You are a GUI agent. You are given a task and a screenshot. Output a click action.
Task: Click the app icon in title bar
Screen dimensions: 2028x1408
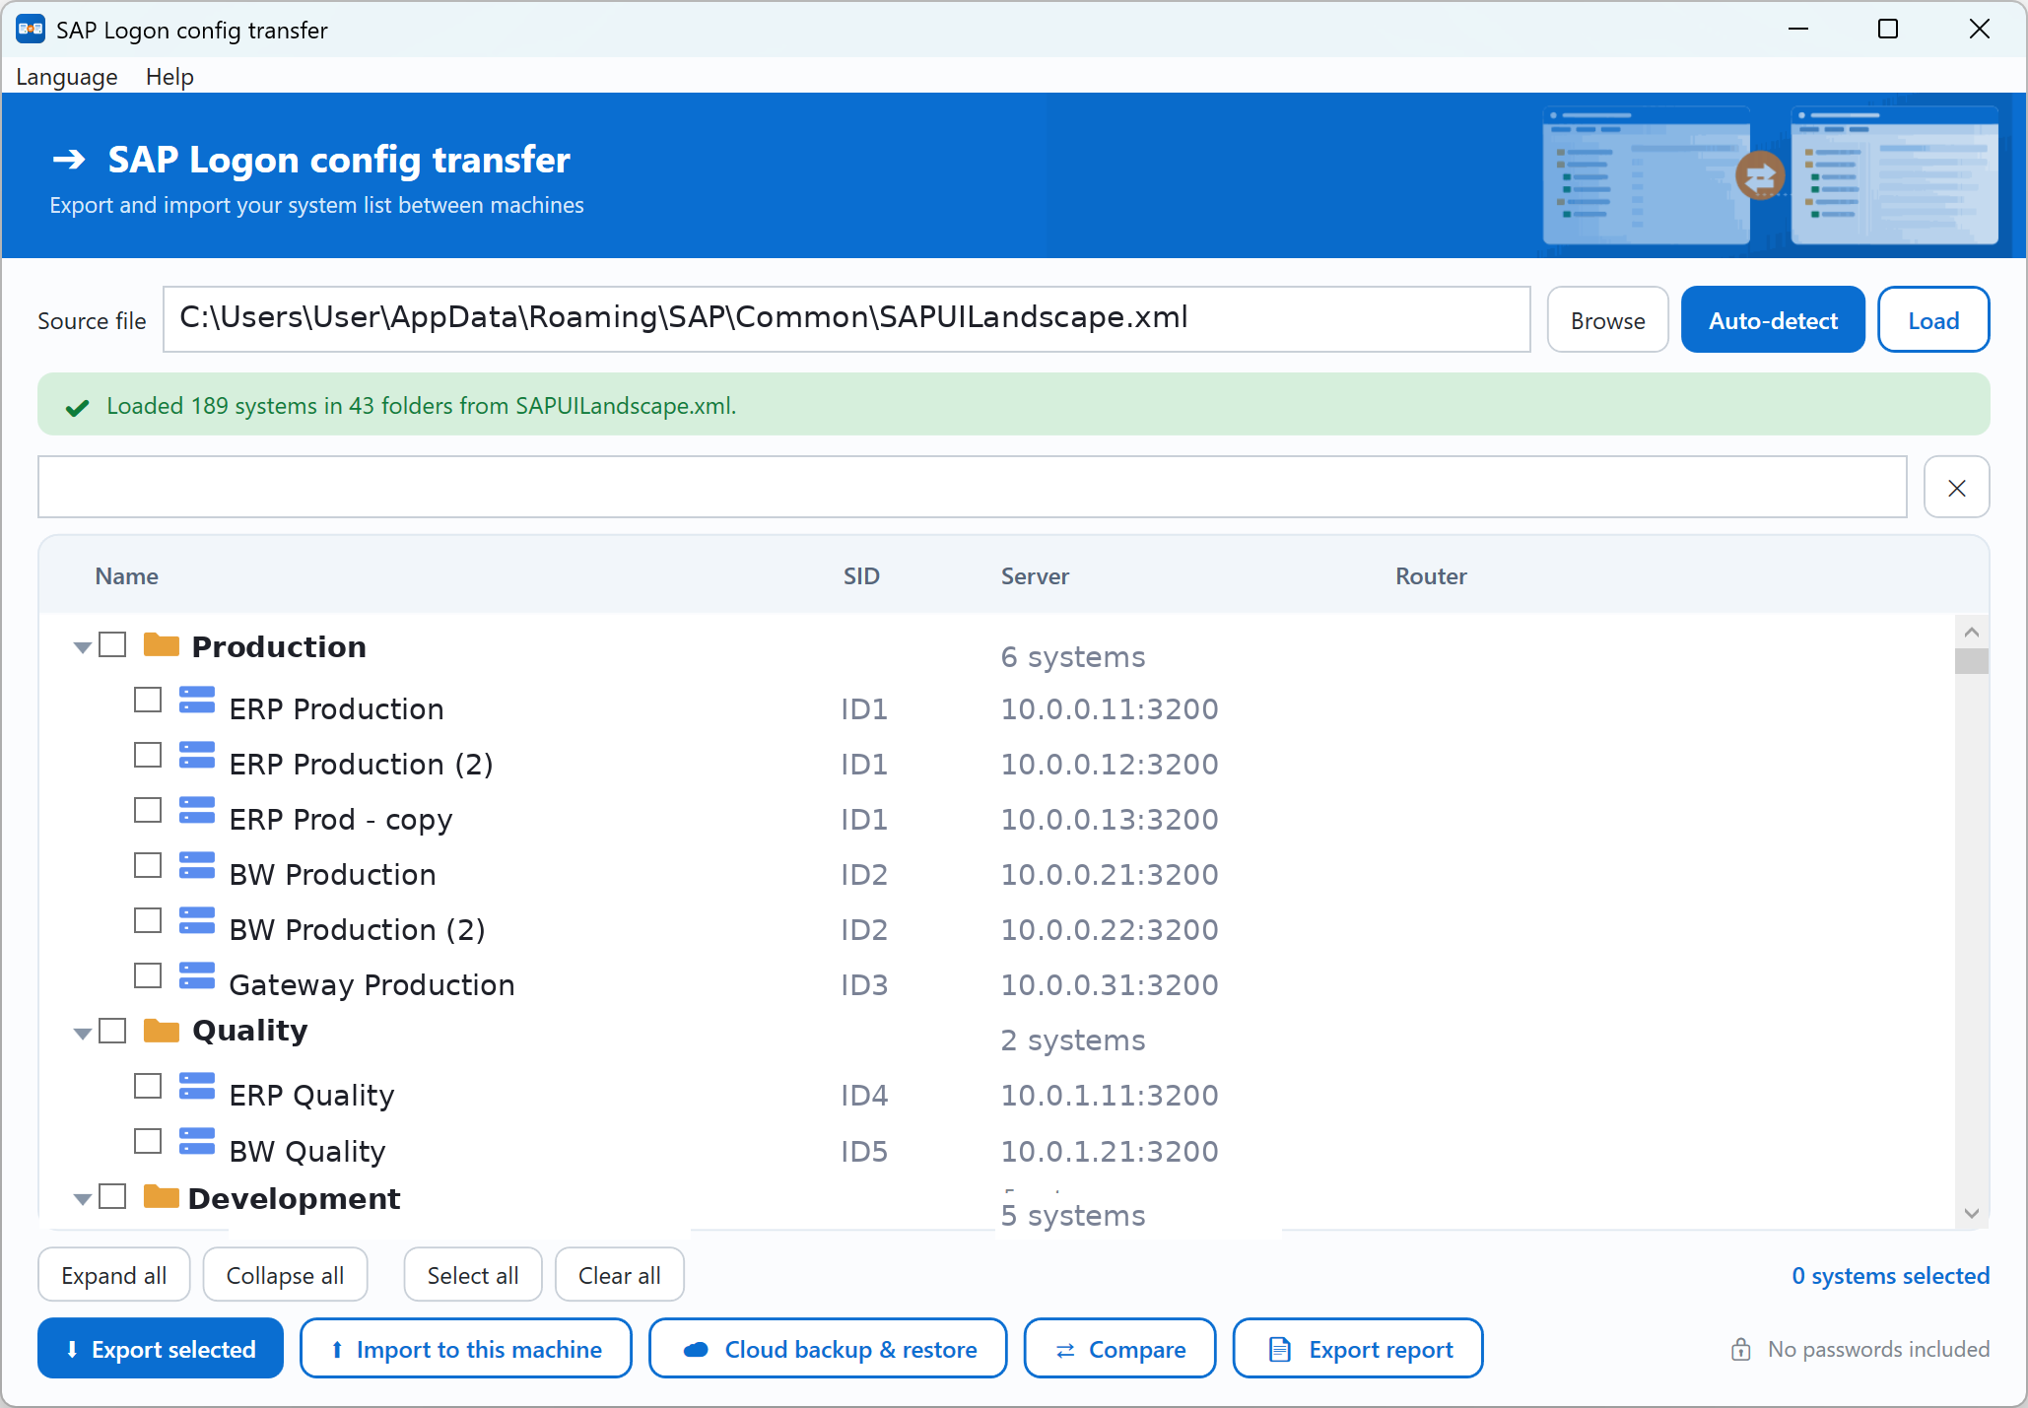pos(31,30)
